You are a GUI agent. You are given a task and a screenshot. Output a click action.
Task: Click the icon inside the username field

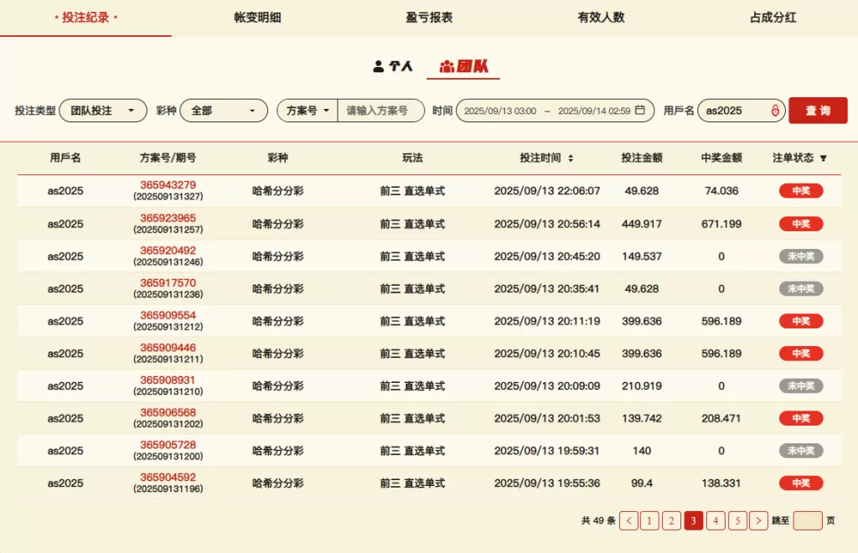[775, 111]
